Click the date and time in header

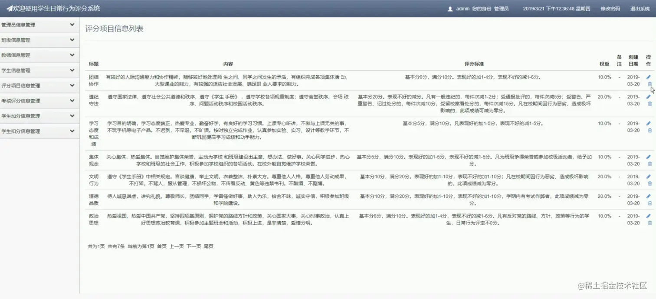557,9
